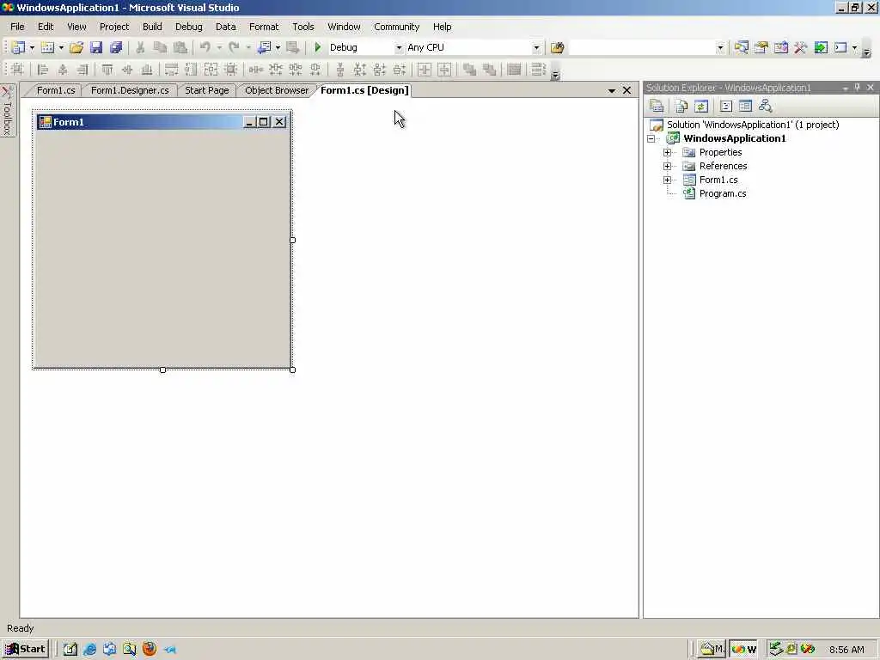Expand the Form1.cs node in Solution Explorer
This screenshot has height=660, width=880.
(667, 180)
